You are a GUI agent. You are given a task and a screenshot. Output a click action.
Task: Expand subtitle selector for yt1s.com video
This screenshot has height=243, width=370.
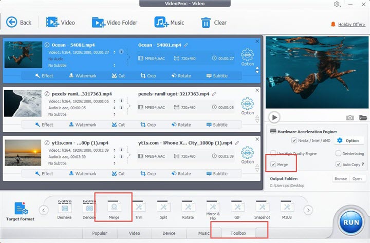(115, 163)
